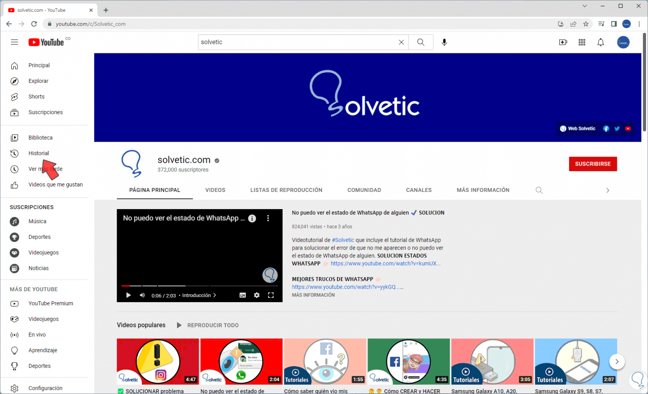Click the SUSCRIBIRSE button
Viewport: 648px width, 394px height.
(x=593, y=164)
